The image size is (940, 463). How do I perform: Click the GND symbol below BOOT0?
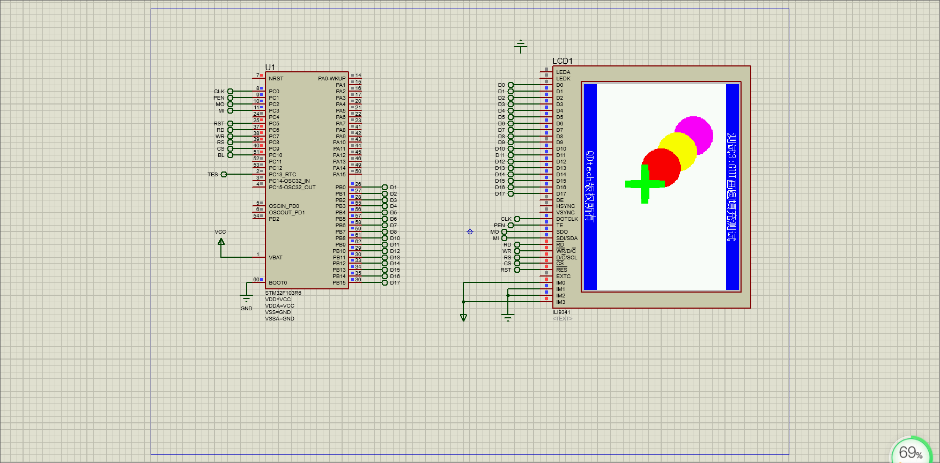[246, 299]
